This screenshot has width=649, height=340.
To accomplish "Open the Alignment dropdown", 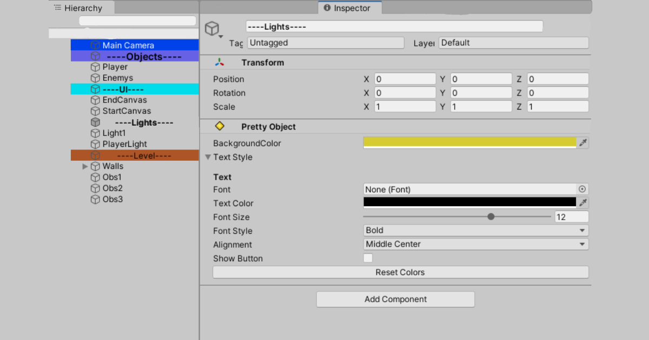I will [x=475, y=244].
